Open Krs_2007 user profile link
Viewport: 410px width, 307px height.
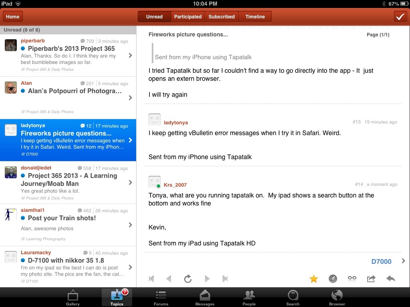tap(175, 185)
